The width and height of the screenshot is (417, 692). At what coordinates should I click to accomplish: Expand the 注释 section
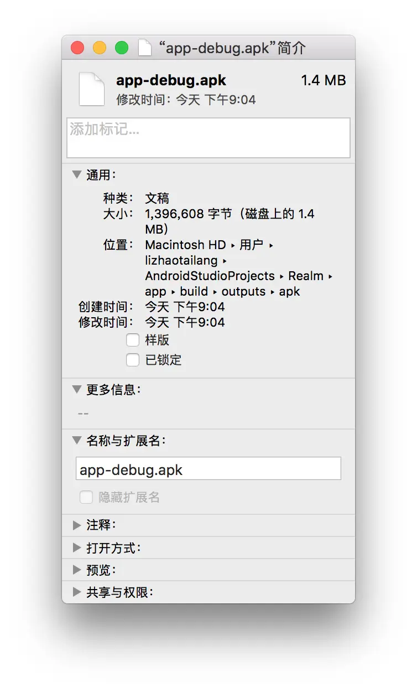77,525
